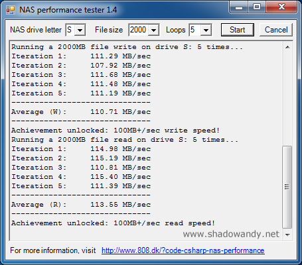Click the NAS performance tester app icon
The width and height of the screenshot is (302, 265).
coord(11,10)
